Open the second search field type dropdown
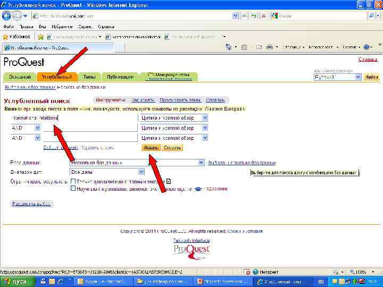Screen dimensions: 383x287 205,128
